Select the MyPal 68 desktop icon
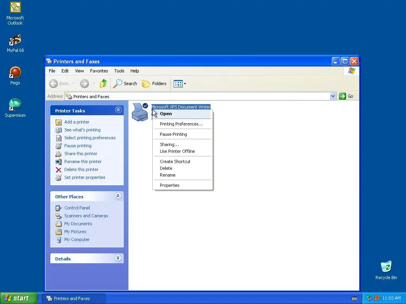This screenshot has height=304, width=406. pos(15,43)
